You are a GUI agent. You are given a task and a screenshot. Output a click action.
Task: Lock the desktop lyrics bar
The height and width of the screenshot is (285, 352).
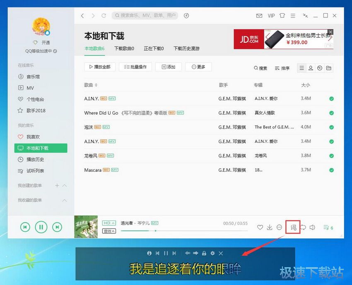[204, 253]
